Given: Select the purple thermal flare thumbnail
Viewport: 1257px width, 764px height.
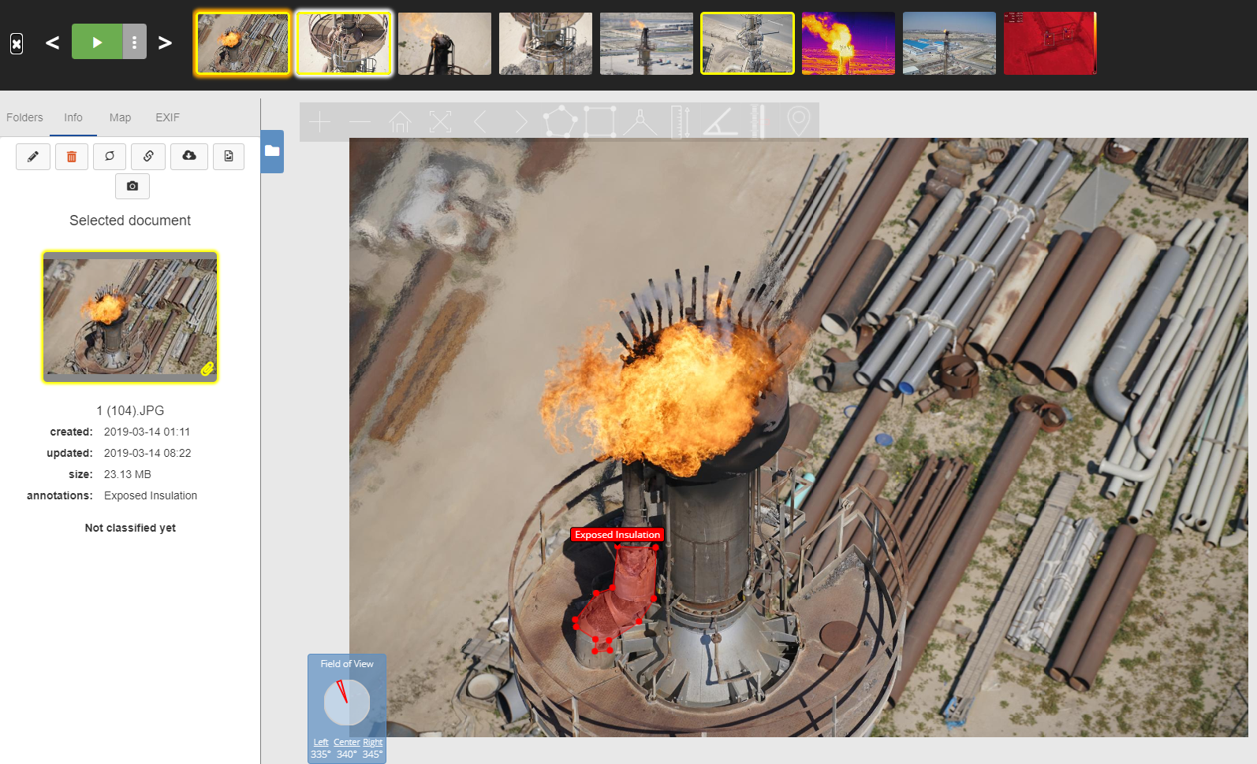Looking at the screenshot, I should point(848,43).
